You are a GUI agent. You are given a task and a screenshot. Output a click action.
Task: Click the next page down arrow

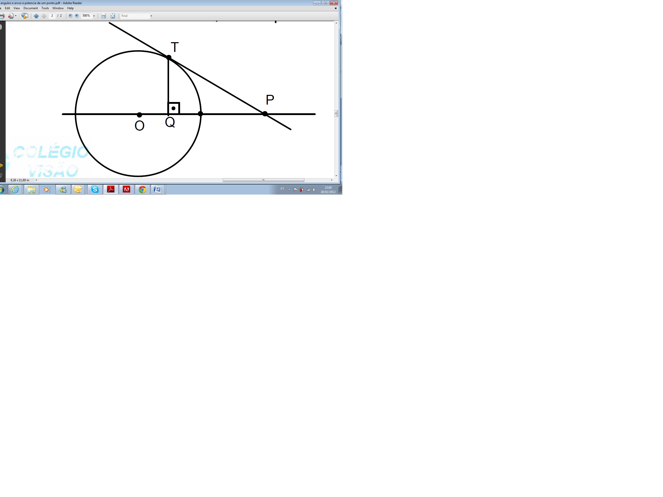44,16
